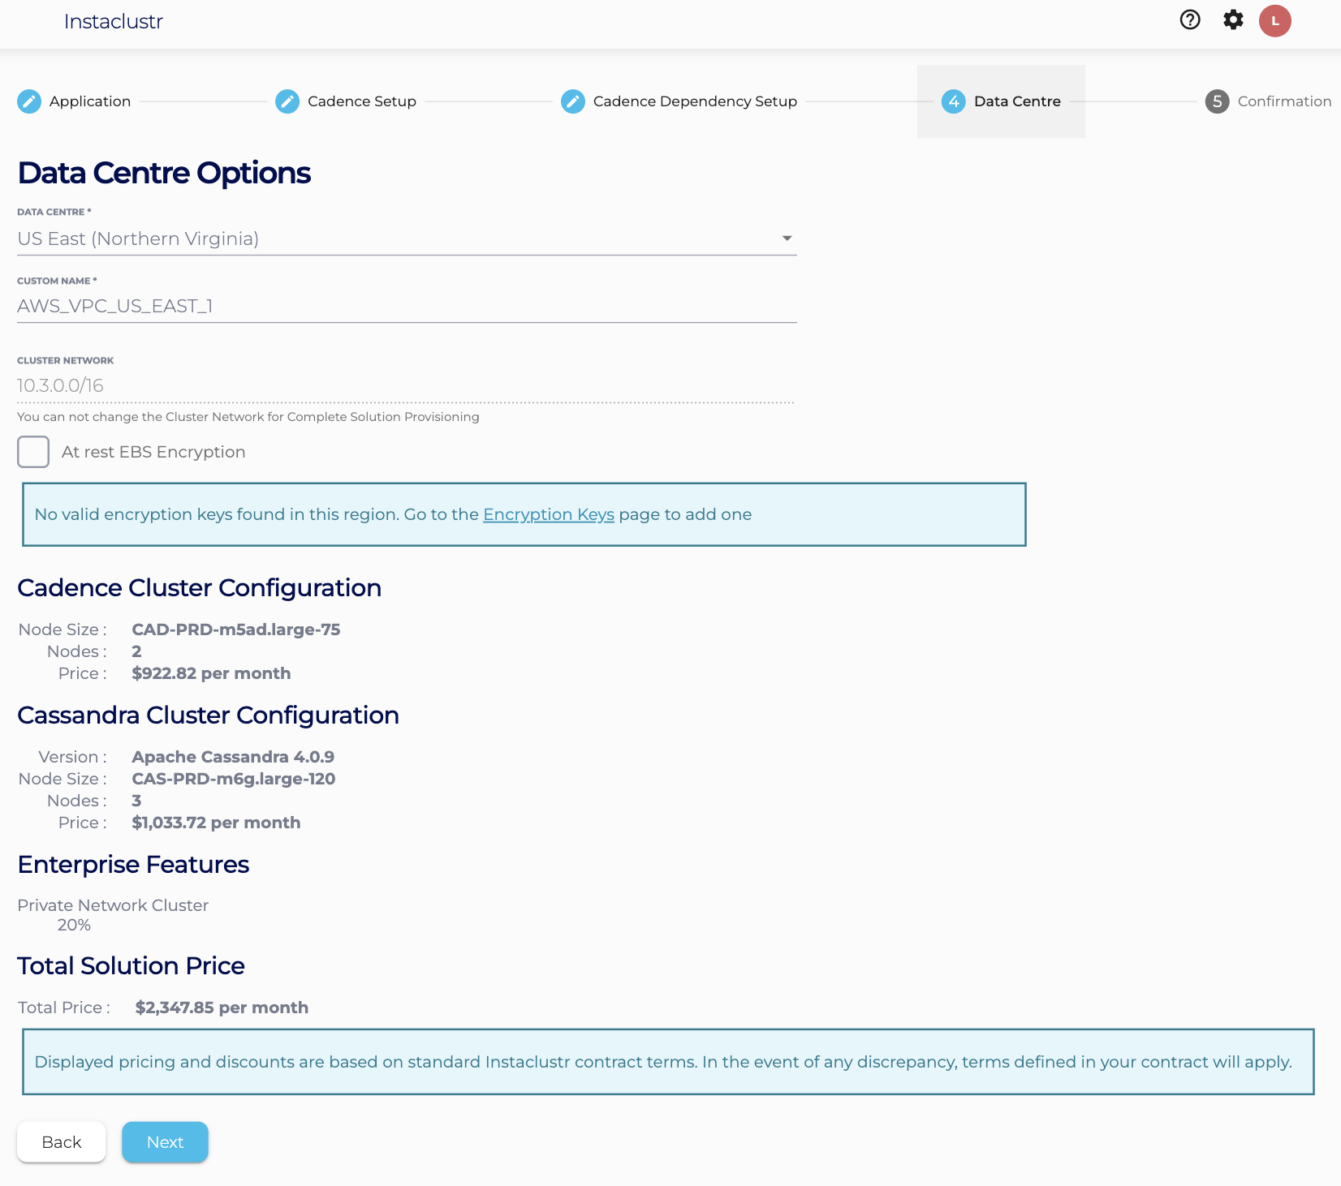Open the settings gear icon
This screenshot has width=1341, height=1186.
[1233, 20]
